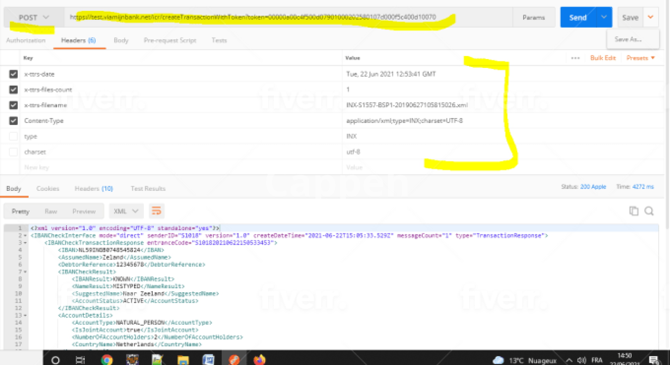Switch to Pre-request Script tab
Screen dimensions: 670x365
170,40
